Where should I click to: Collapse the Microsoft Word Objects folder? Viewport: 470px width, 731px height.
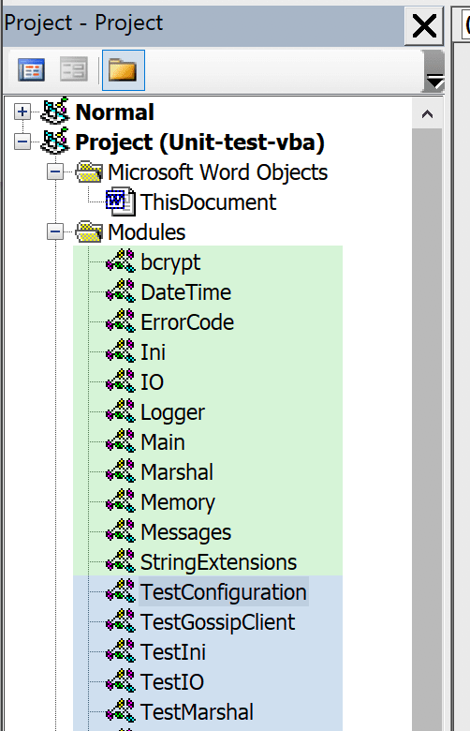(x=55, y=172)
